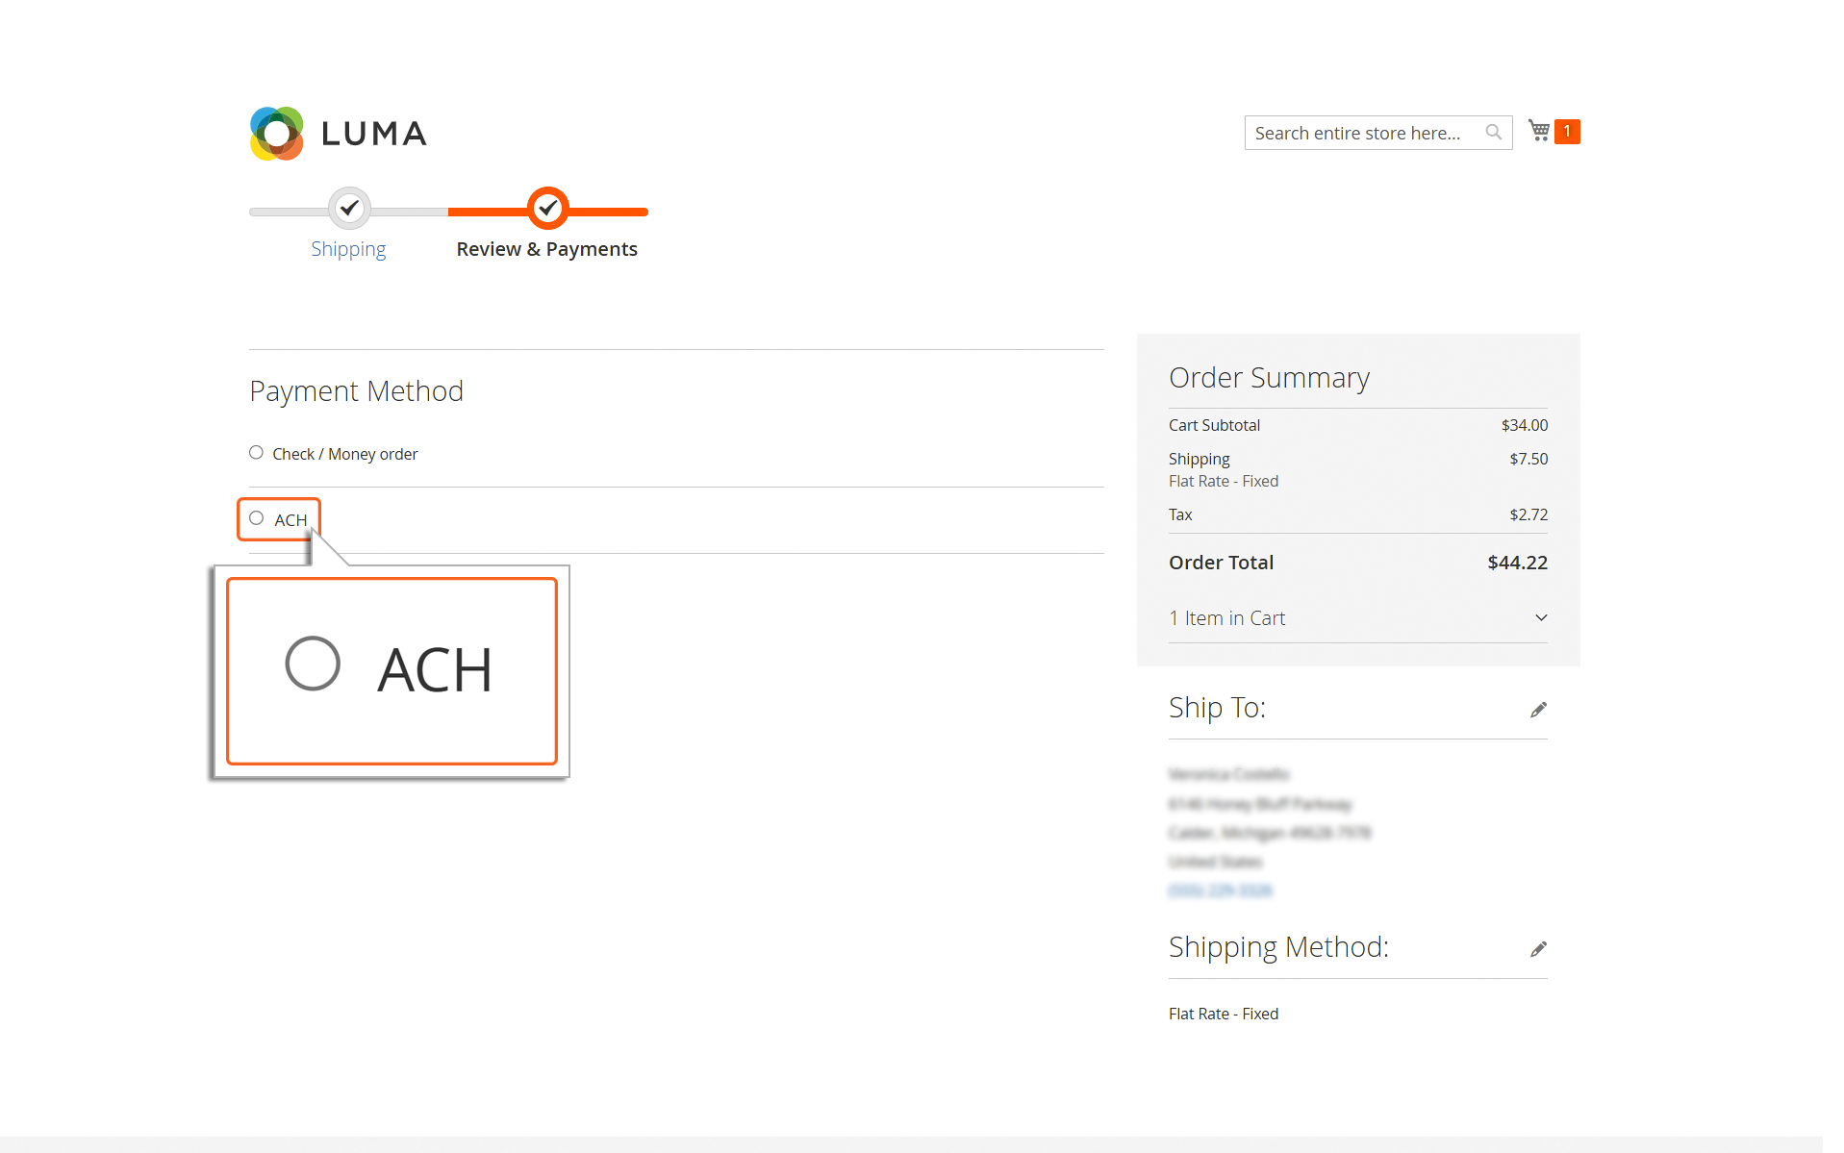The height and width of the screenshot is (1153, 1844).
Task: Click the blurred phone number link
Action: click(1220, 890)
